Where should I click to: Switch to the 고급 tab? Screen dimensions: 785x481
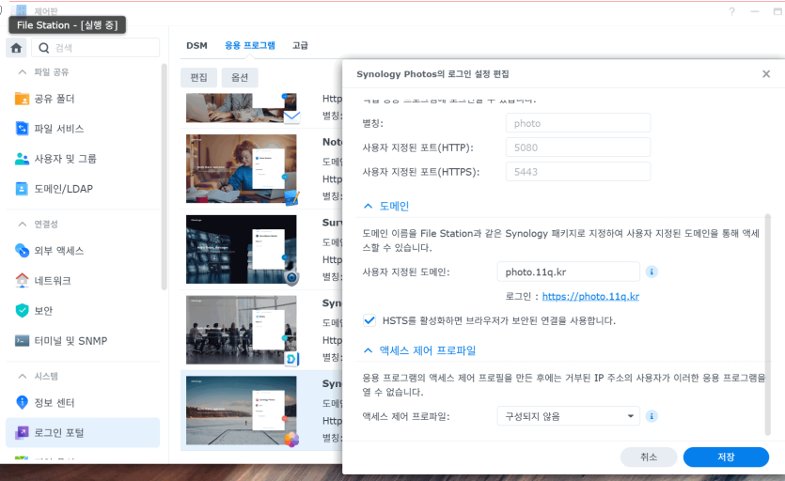pos(301,45)
